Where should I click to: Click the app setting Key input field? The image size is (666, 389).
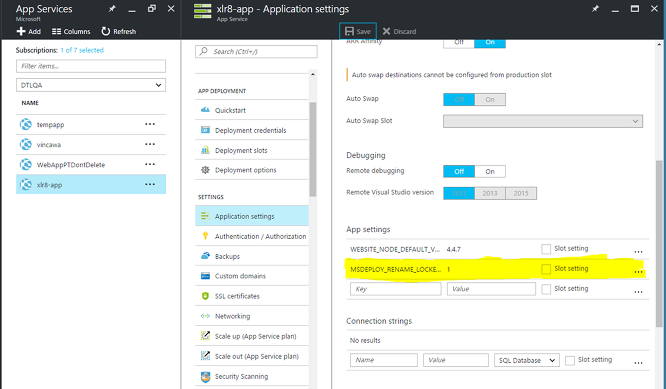395,289
